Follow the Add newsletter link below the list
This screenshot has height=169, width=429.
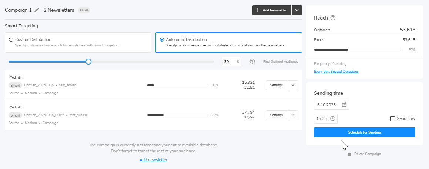point(153,160)
